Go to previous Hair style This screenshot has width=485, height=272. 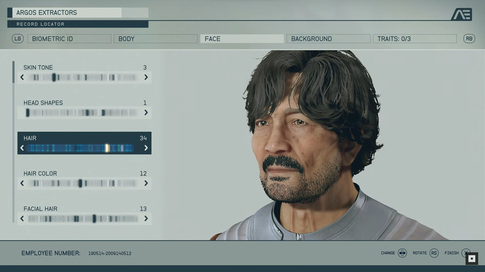point(22,148)
